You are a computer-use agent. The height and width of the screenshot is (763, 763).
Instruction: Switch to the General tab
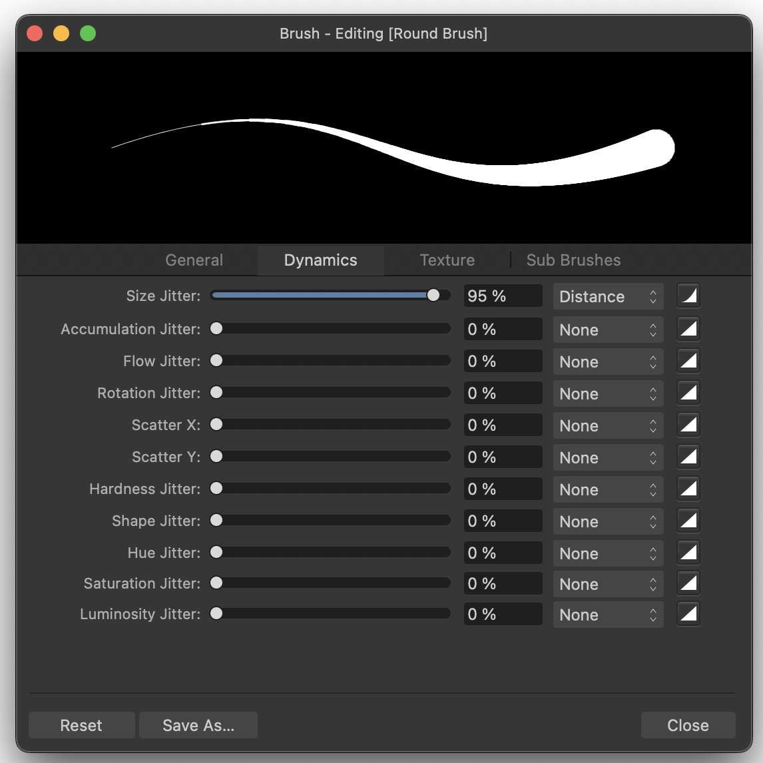[x=194, y=260]
